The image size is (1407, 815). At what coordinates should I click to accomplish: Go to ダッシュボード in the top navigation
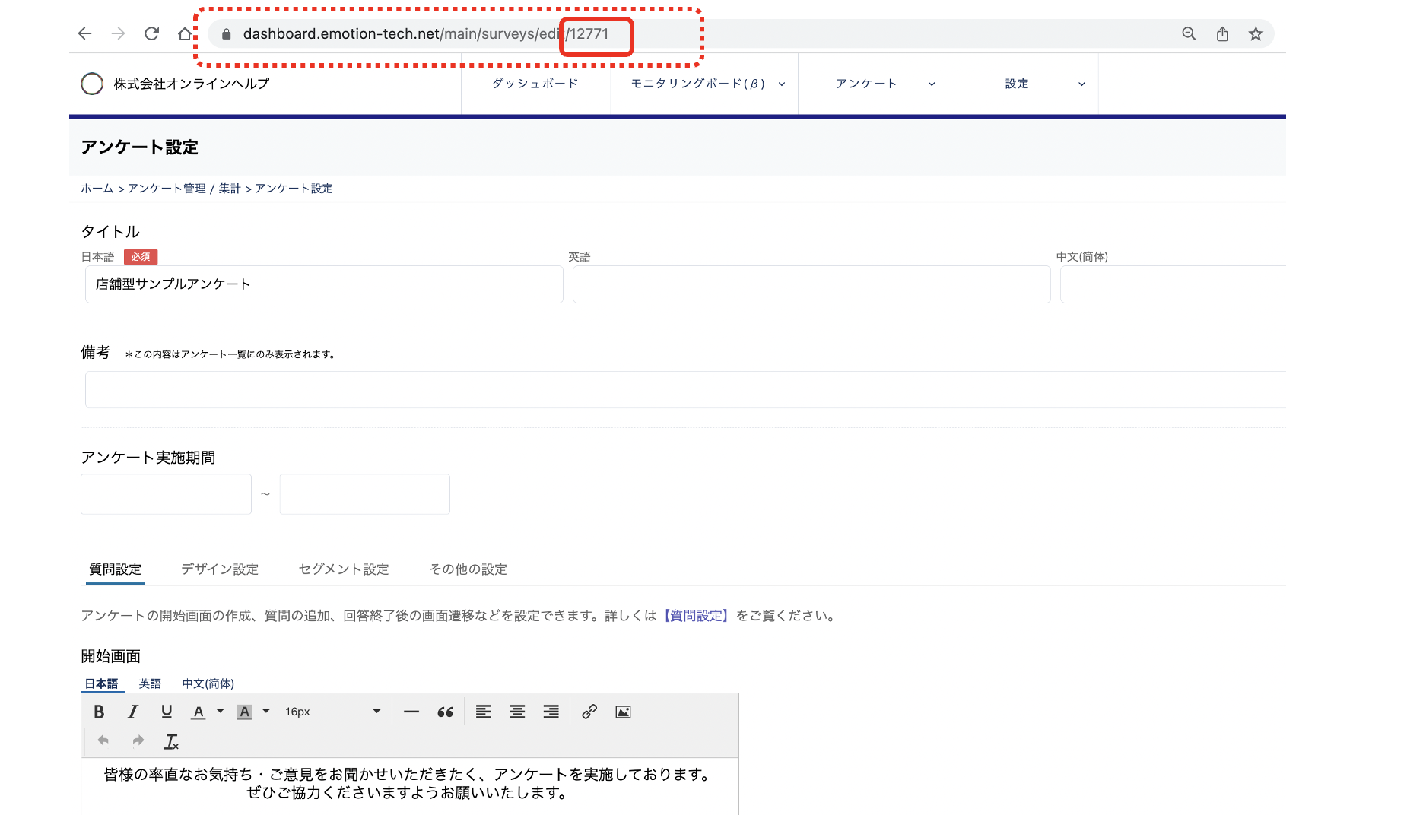point(535,84)
